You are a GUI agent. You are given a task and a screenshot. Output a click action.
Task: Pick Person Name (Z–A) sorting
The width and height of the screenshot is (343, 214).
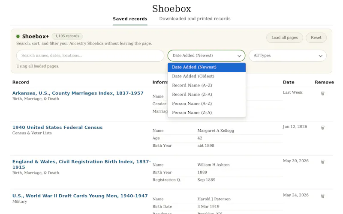tap(207, 113)
